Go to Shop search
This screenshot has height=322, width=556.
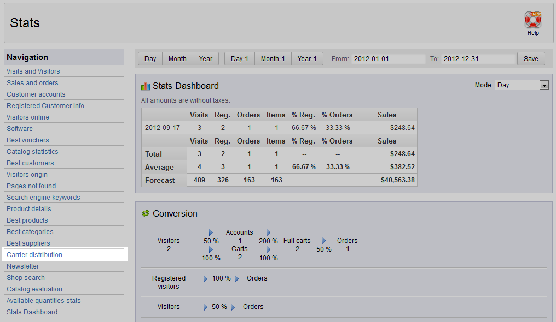(26, 278)
